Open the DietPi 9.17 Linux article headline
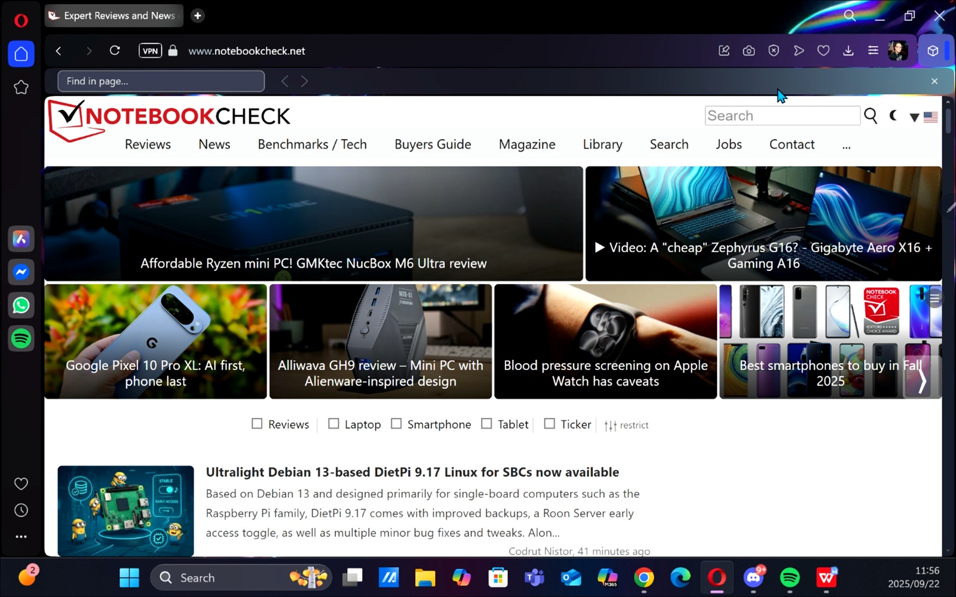This screenshot has width=956, height=597. 412,472
